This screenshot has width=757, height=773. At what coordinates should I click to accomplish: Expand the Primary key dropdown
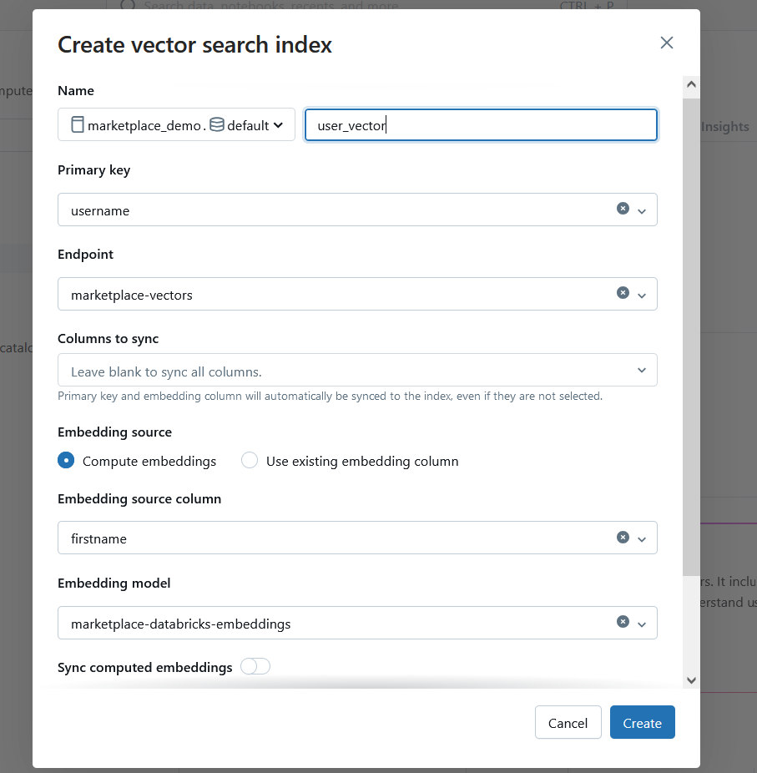tap(642, 211)
